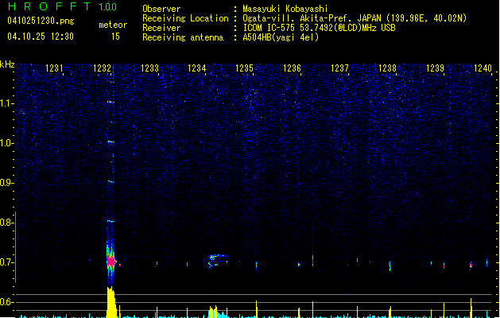Click the 1237 time marker
This screenshot has height=318, width=500.
tap(339, 68)
